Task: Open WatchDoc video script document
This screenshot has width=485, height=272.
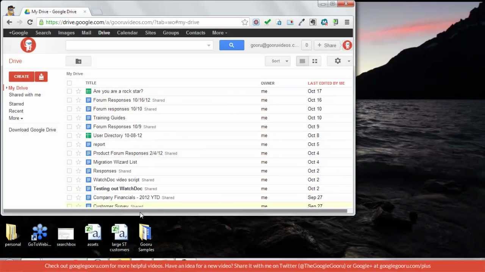Action: 116,180
